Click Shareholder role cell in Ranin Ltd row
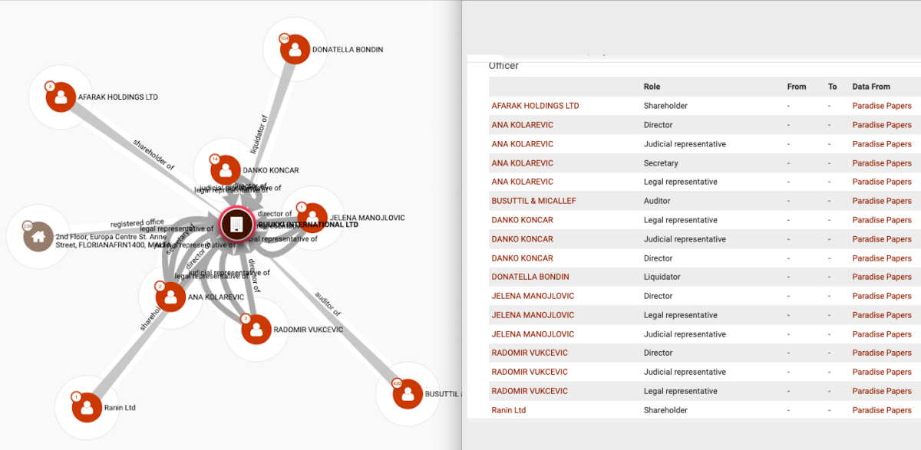 665,410
